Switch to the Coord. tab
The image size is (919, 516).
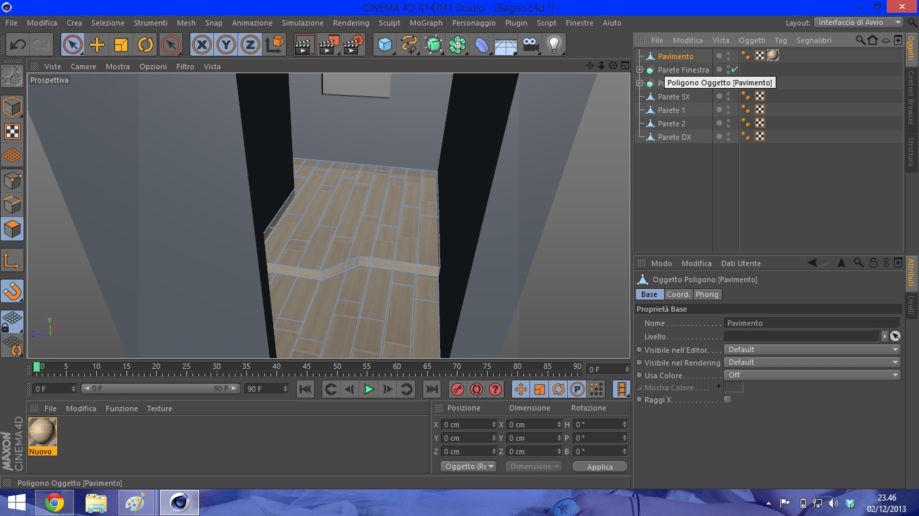pos(678,294)
